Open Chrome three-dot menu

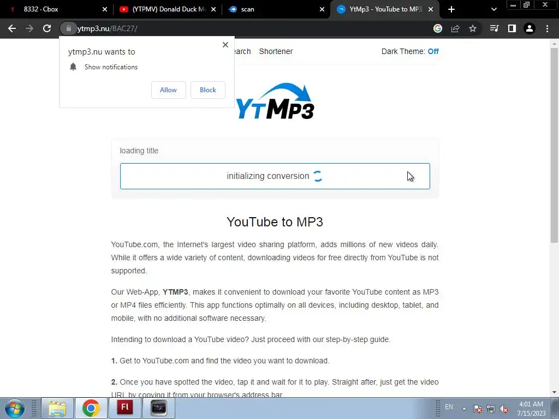point(547,28)
